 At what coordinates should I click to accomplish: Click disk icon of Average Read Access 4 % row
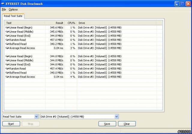pyautogui.click(x=7, y=77)
